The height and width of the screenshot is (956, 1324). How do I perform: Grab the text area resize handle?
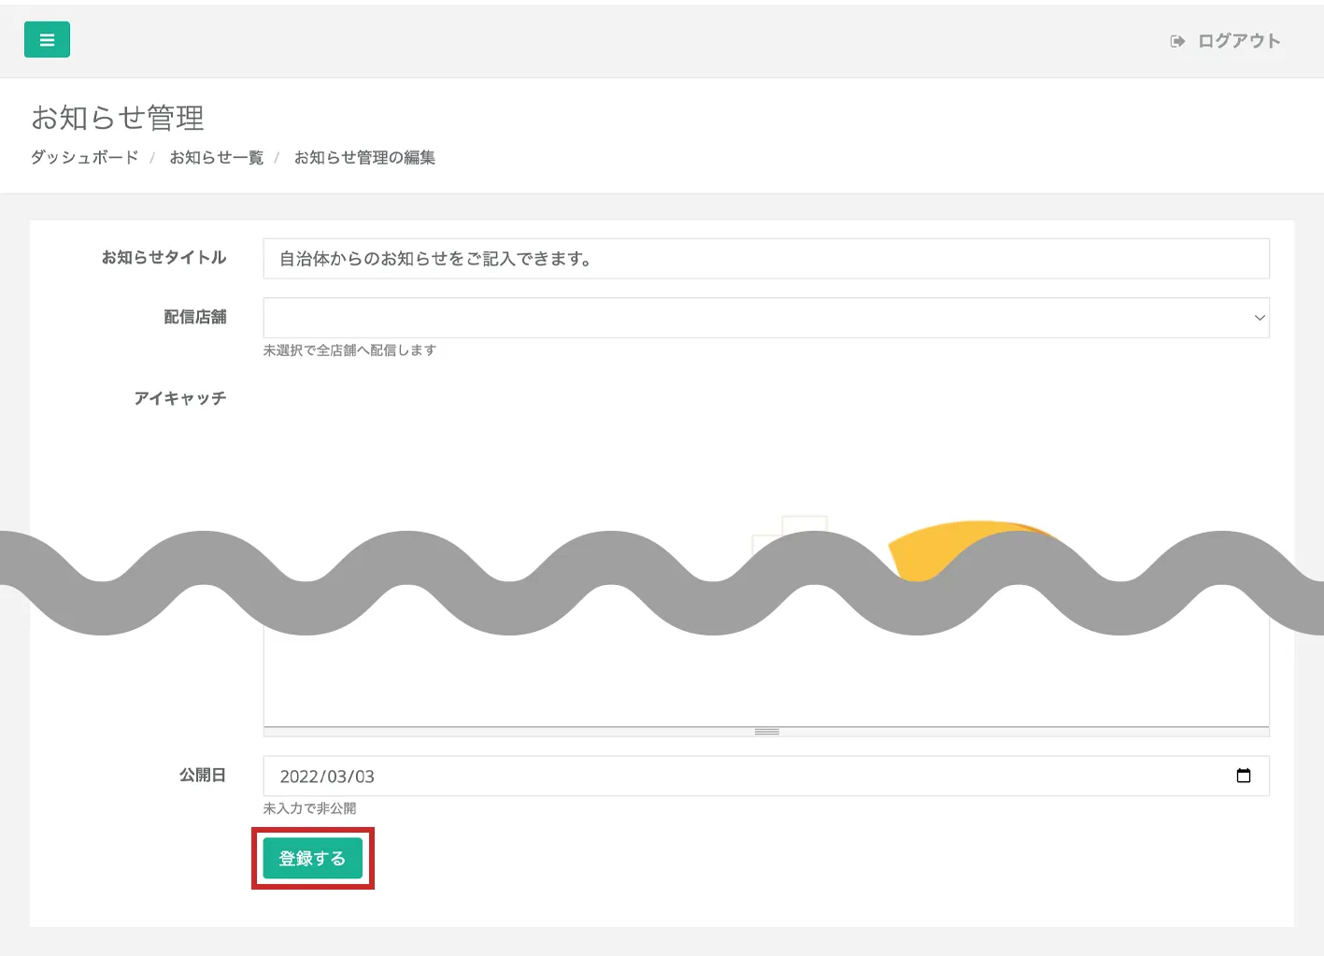766,732
